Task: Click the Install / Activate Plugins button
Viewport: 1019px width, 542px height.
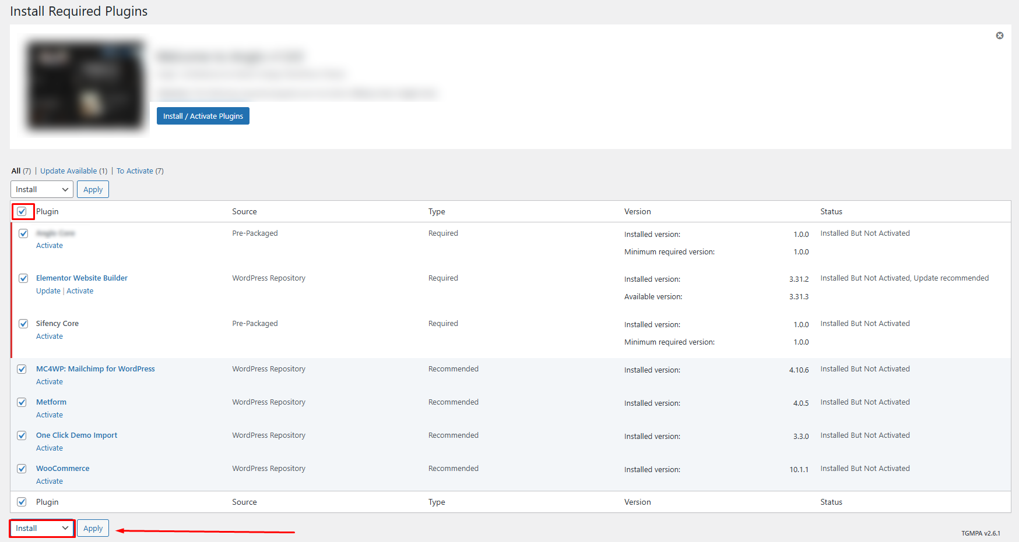Action: pos(203,116)
